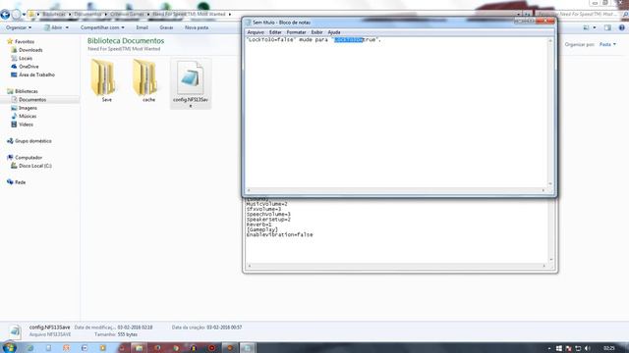Image resolution: width=629 pixels, height=353 pixels.
Task: Open the Arquivo menu in Notepad
Action: 256,32
